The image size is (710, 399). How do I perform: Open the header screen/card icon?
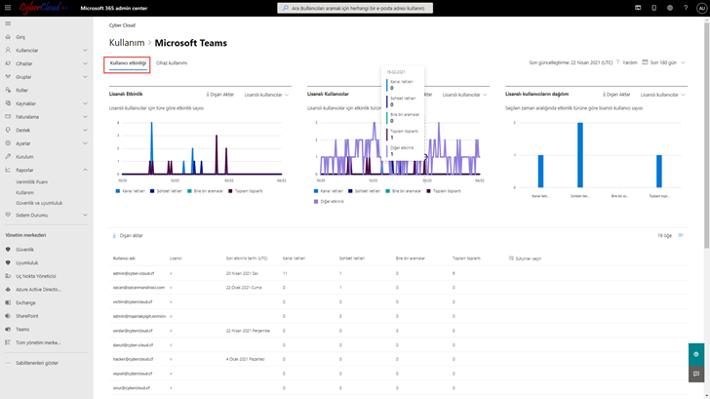point(638,8)
